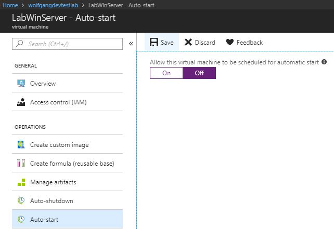Open the Auto-shutdown label

tap(52, 201)
